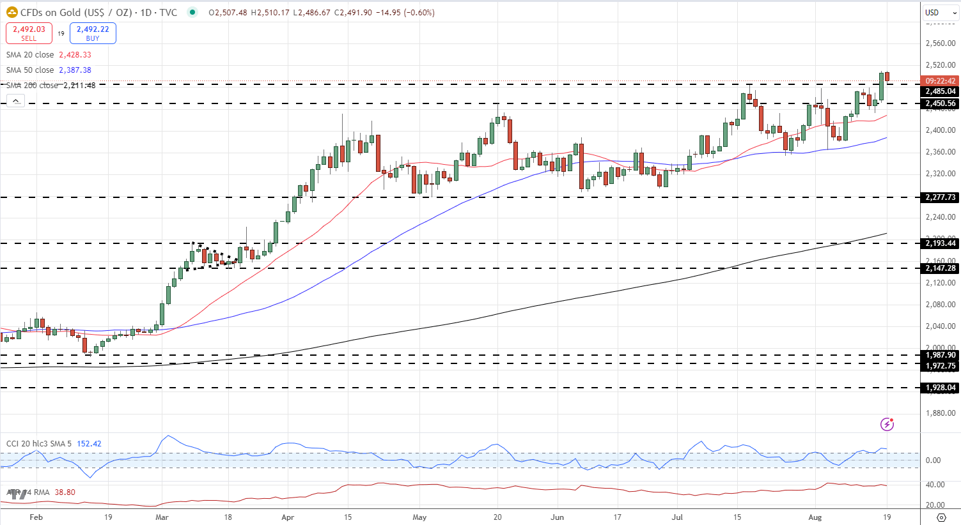Click the Jul label on time axis
961x525 pixels.
pos(678,517)
